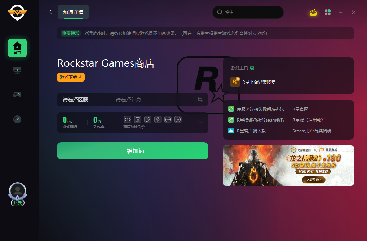The image size is (367, 241).
Task: Click into the 搜索 search field
Action: [248, 12]
